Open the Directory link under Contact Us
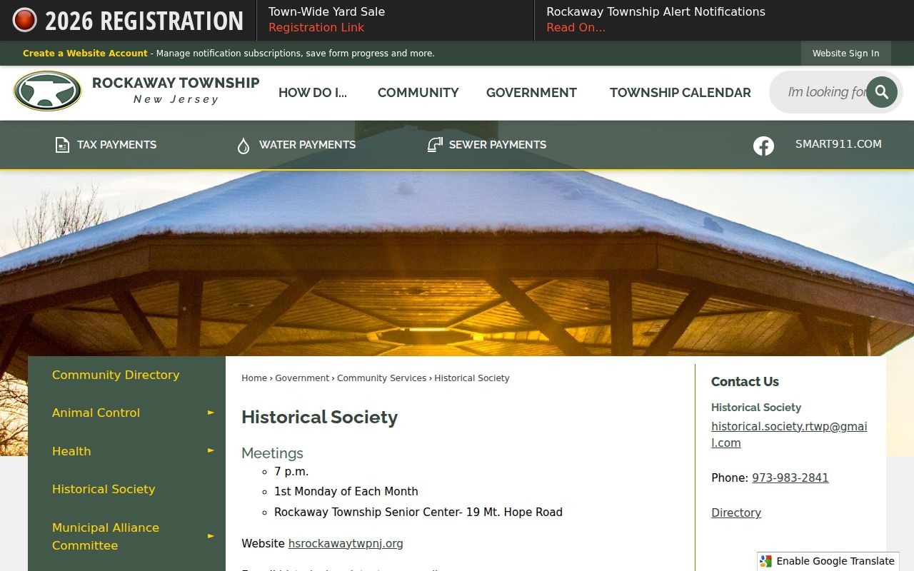The image size is (914, 571). tap(736, 513)
